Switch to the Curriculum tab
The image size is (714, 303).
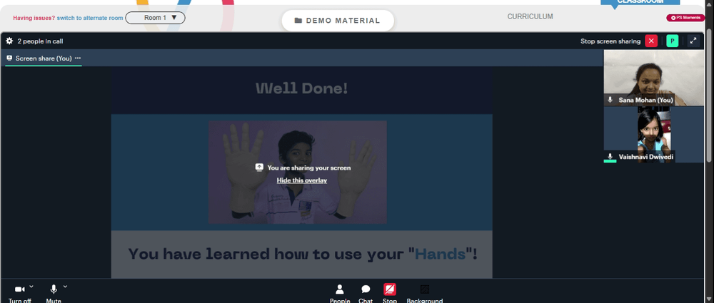click(530, 16)
